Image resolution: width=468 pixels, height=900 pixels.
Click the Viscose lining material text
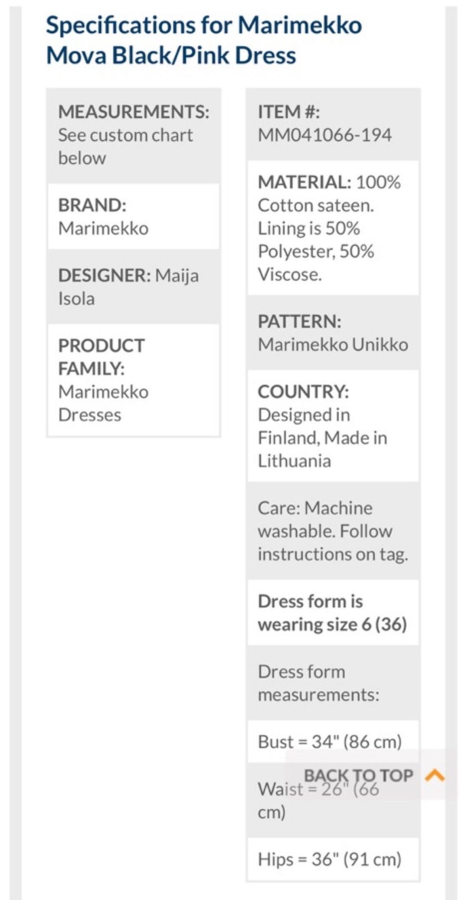[290, 275]
